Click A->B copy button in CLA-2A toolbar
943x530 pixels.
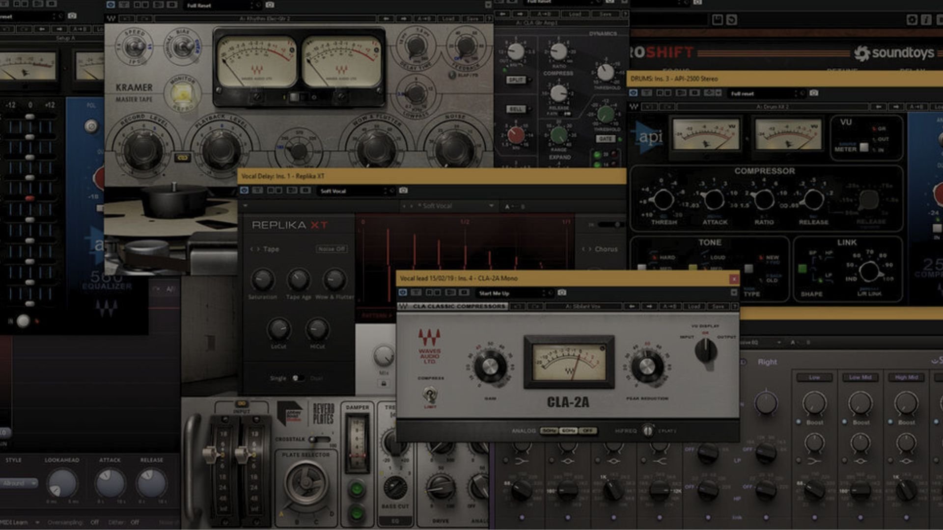pos(669,306)
